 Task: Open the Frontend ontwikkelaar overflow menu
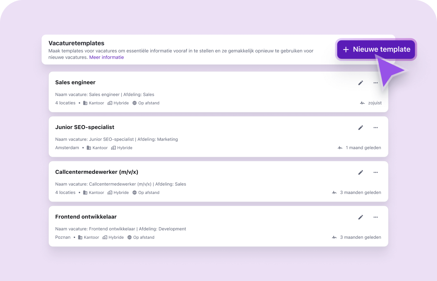click(376, 217)
